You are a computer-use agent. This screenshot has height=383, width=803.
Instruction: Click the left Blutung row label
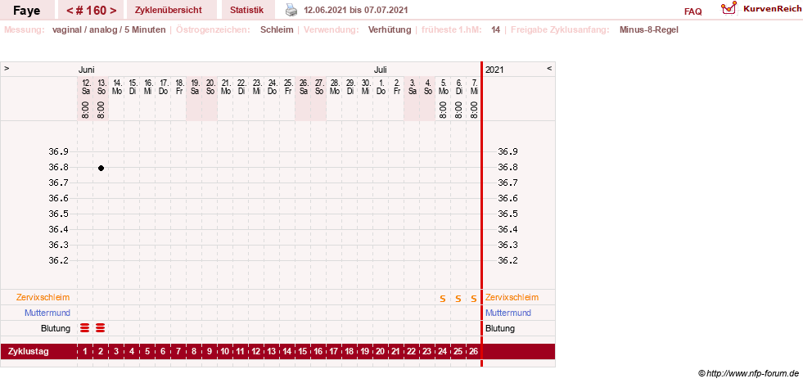(56, 328)
